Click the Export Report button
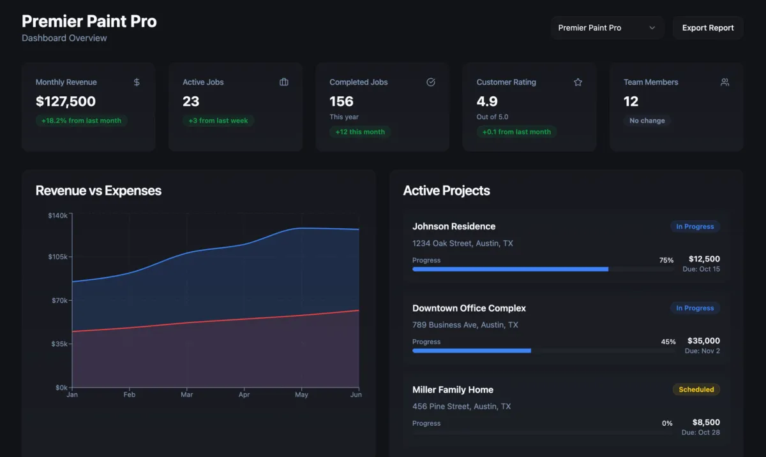The height and width of the screenshot is (457, 766). [708, 28]
